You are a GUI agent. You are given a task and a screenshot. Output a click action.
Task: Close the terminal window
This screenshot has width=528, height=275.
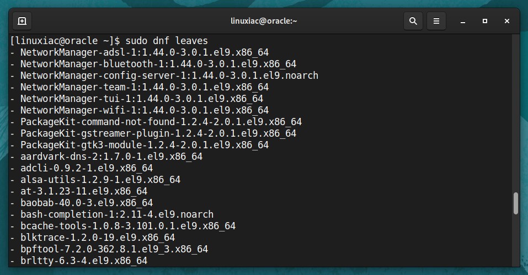pos(507,21)
